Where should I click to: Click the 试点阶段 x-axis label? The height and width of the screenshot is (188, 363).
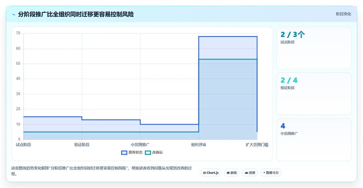click(x=23, y=145)
